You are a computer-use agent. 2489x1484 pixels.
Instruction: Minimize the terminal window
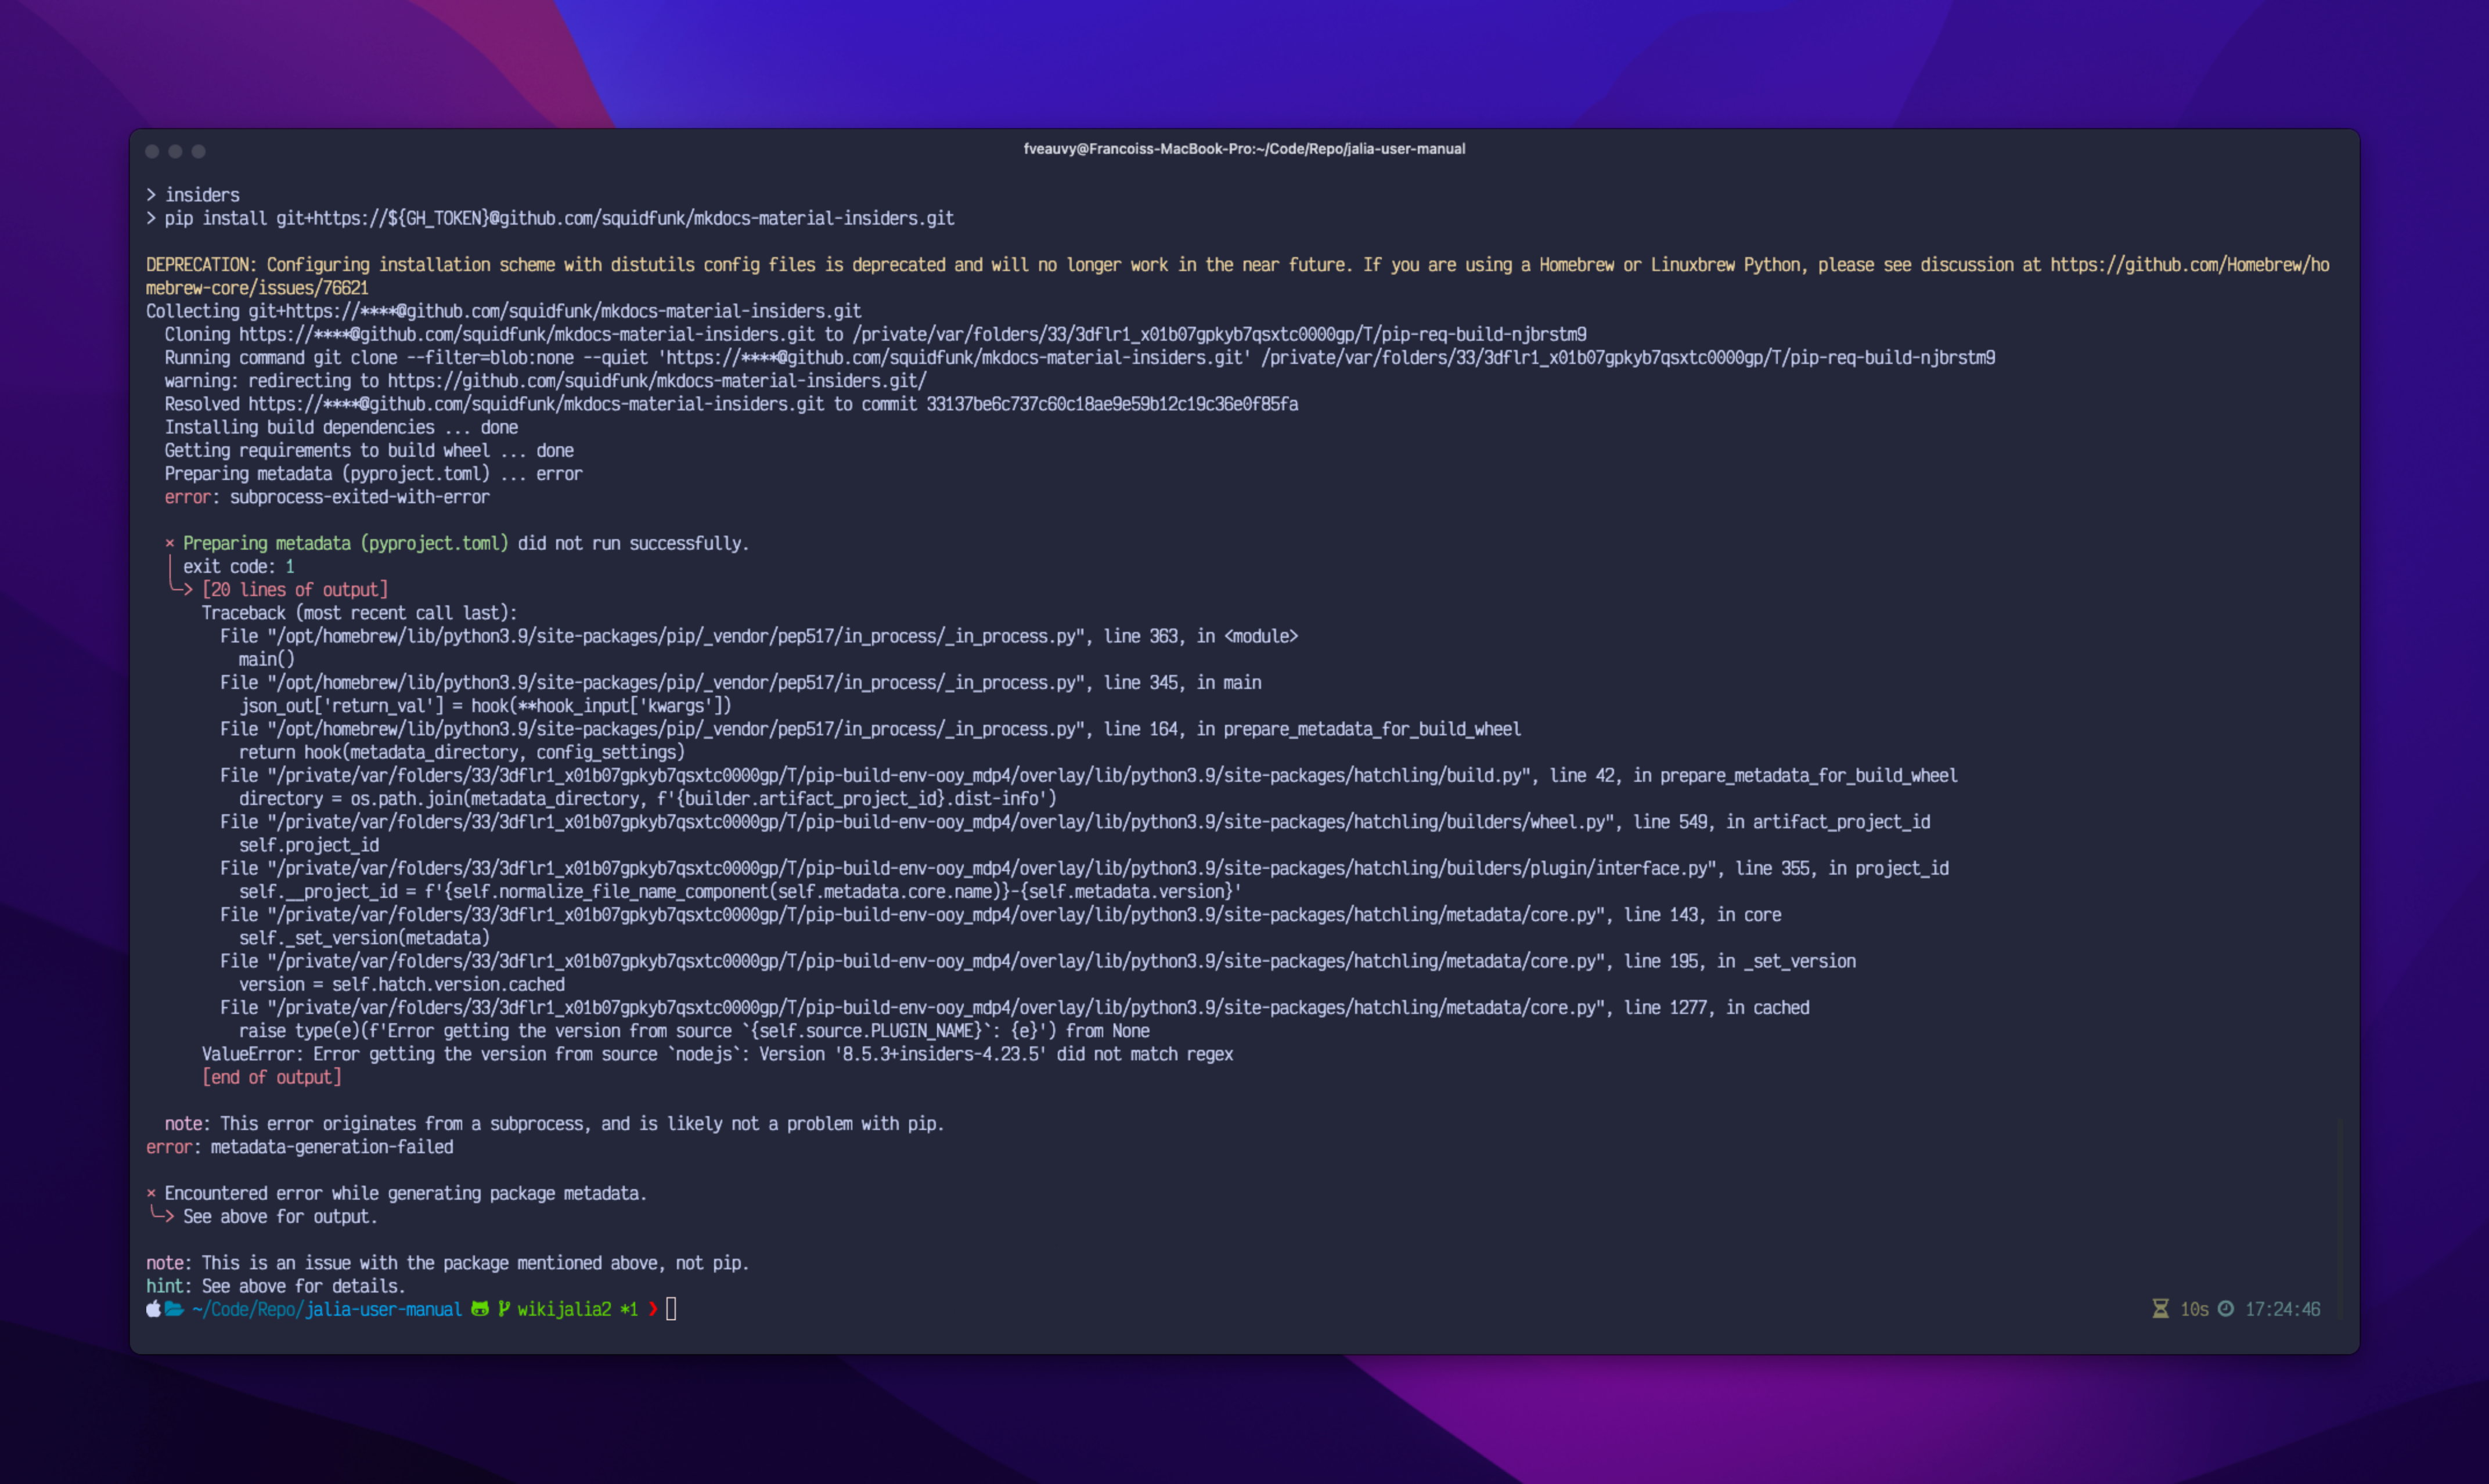pyautogui.click(x=175, y=151)
